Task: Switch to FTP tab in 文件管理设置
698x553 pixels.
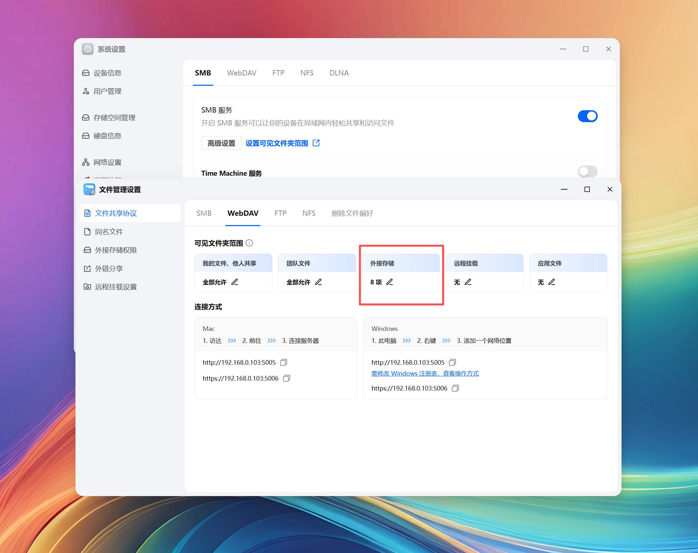Action: pos(280,213)
